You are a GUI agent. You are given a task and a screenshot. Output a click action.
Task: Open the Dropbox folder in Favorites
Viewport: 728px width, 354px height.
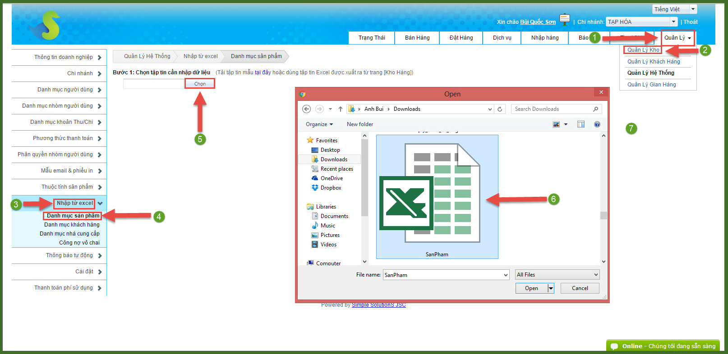tap(331, 188)
